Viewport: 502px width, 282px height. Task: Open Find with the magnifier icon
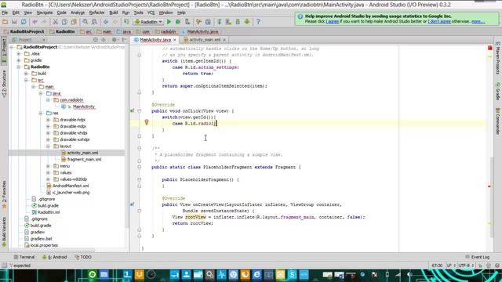point(85,22)
